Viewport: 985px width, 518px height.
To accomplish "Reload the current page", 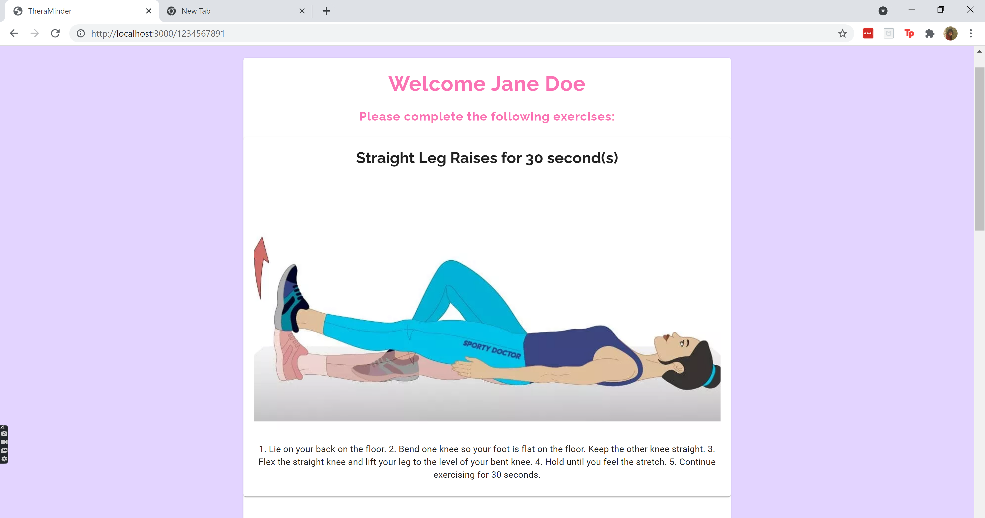I will pos(55,34).
